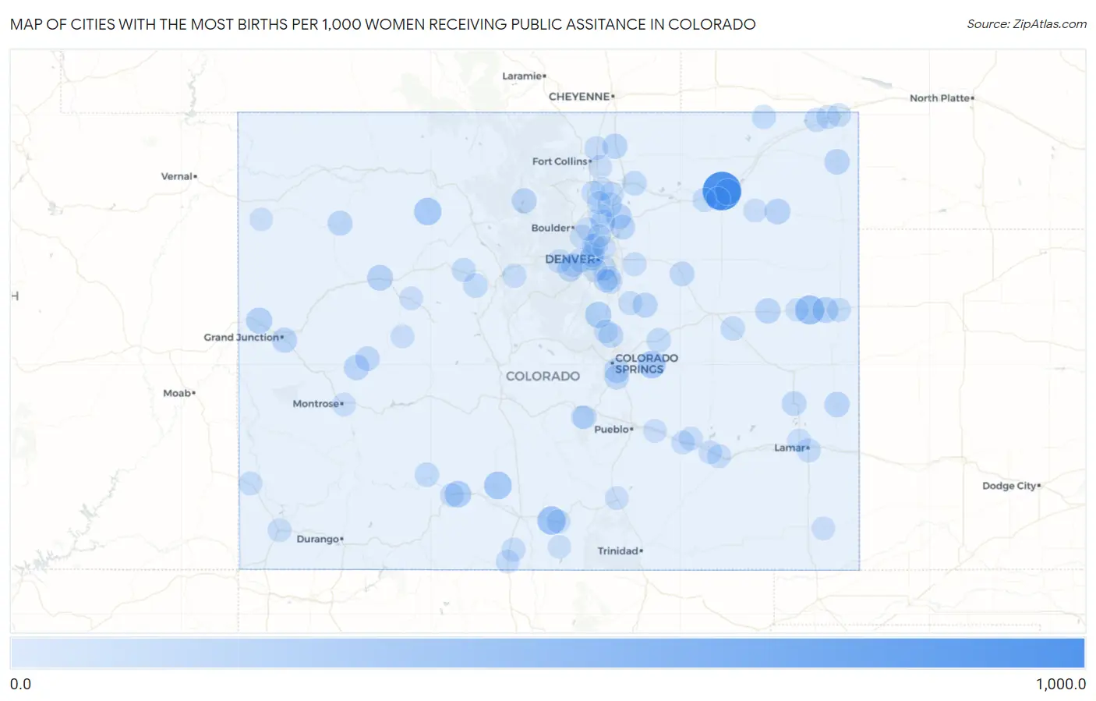Click the Fort Collins label
1096x701 pixels.
[560, 161]
